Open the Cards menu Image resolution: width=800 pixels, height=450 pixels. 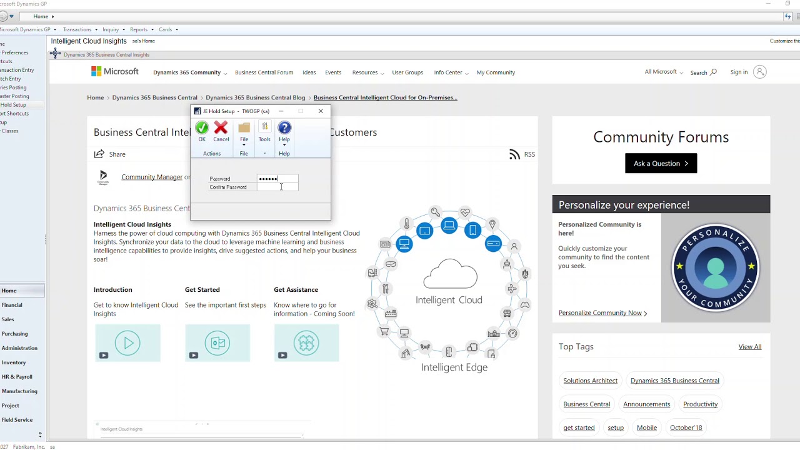[x=168, y=29]
